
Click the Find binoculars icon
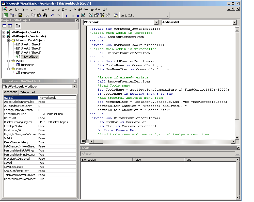click(45, 15)
